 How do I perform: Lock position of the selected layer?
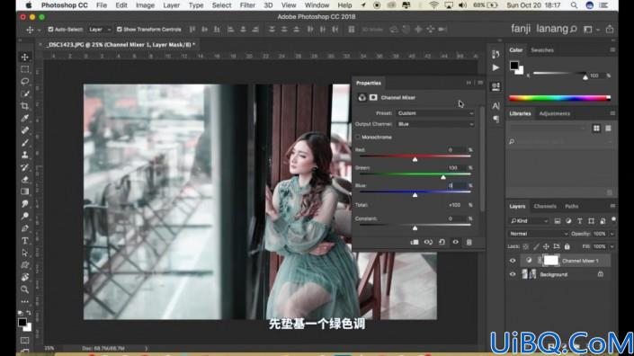pos(546,246)
